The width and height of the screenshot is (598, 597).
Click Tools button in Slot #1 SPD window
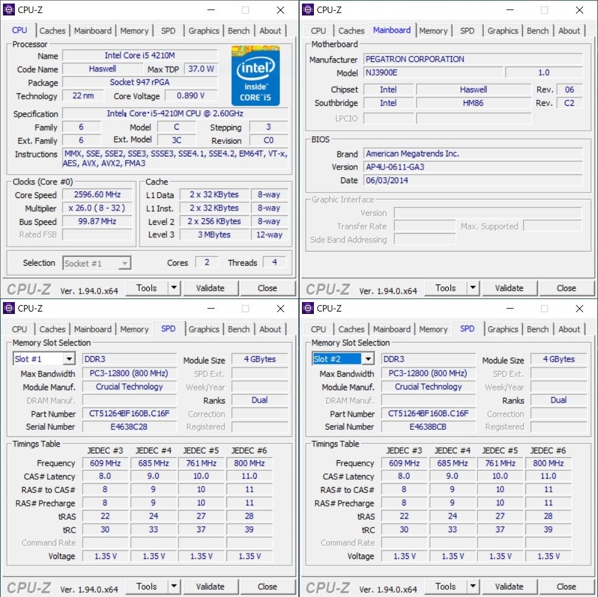[146, 586]
